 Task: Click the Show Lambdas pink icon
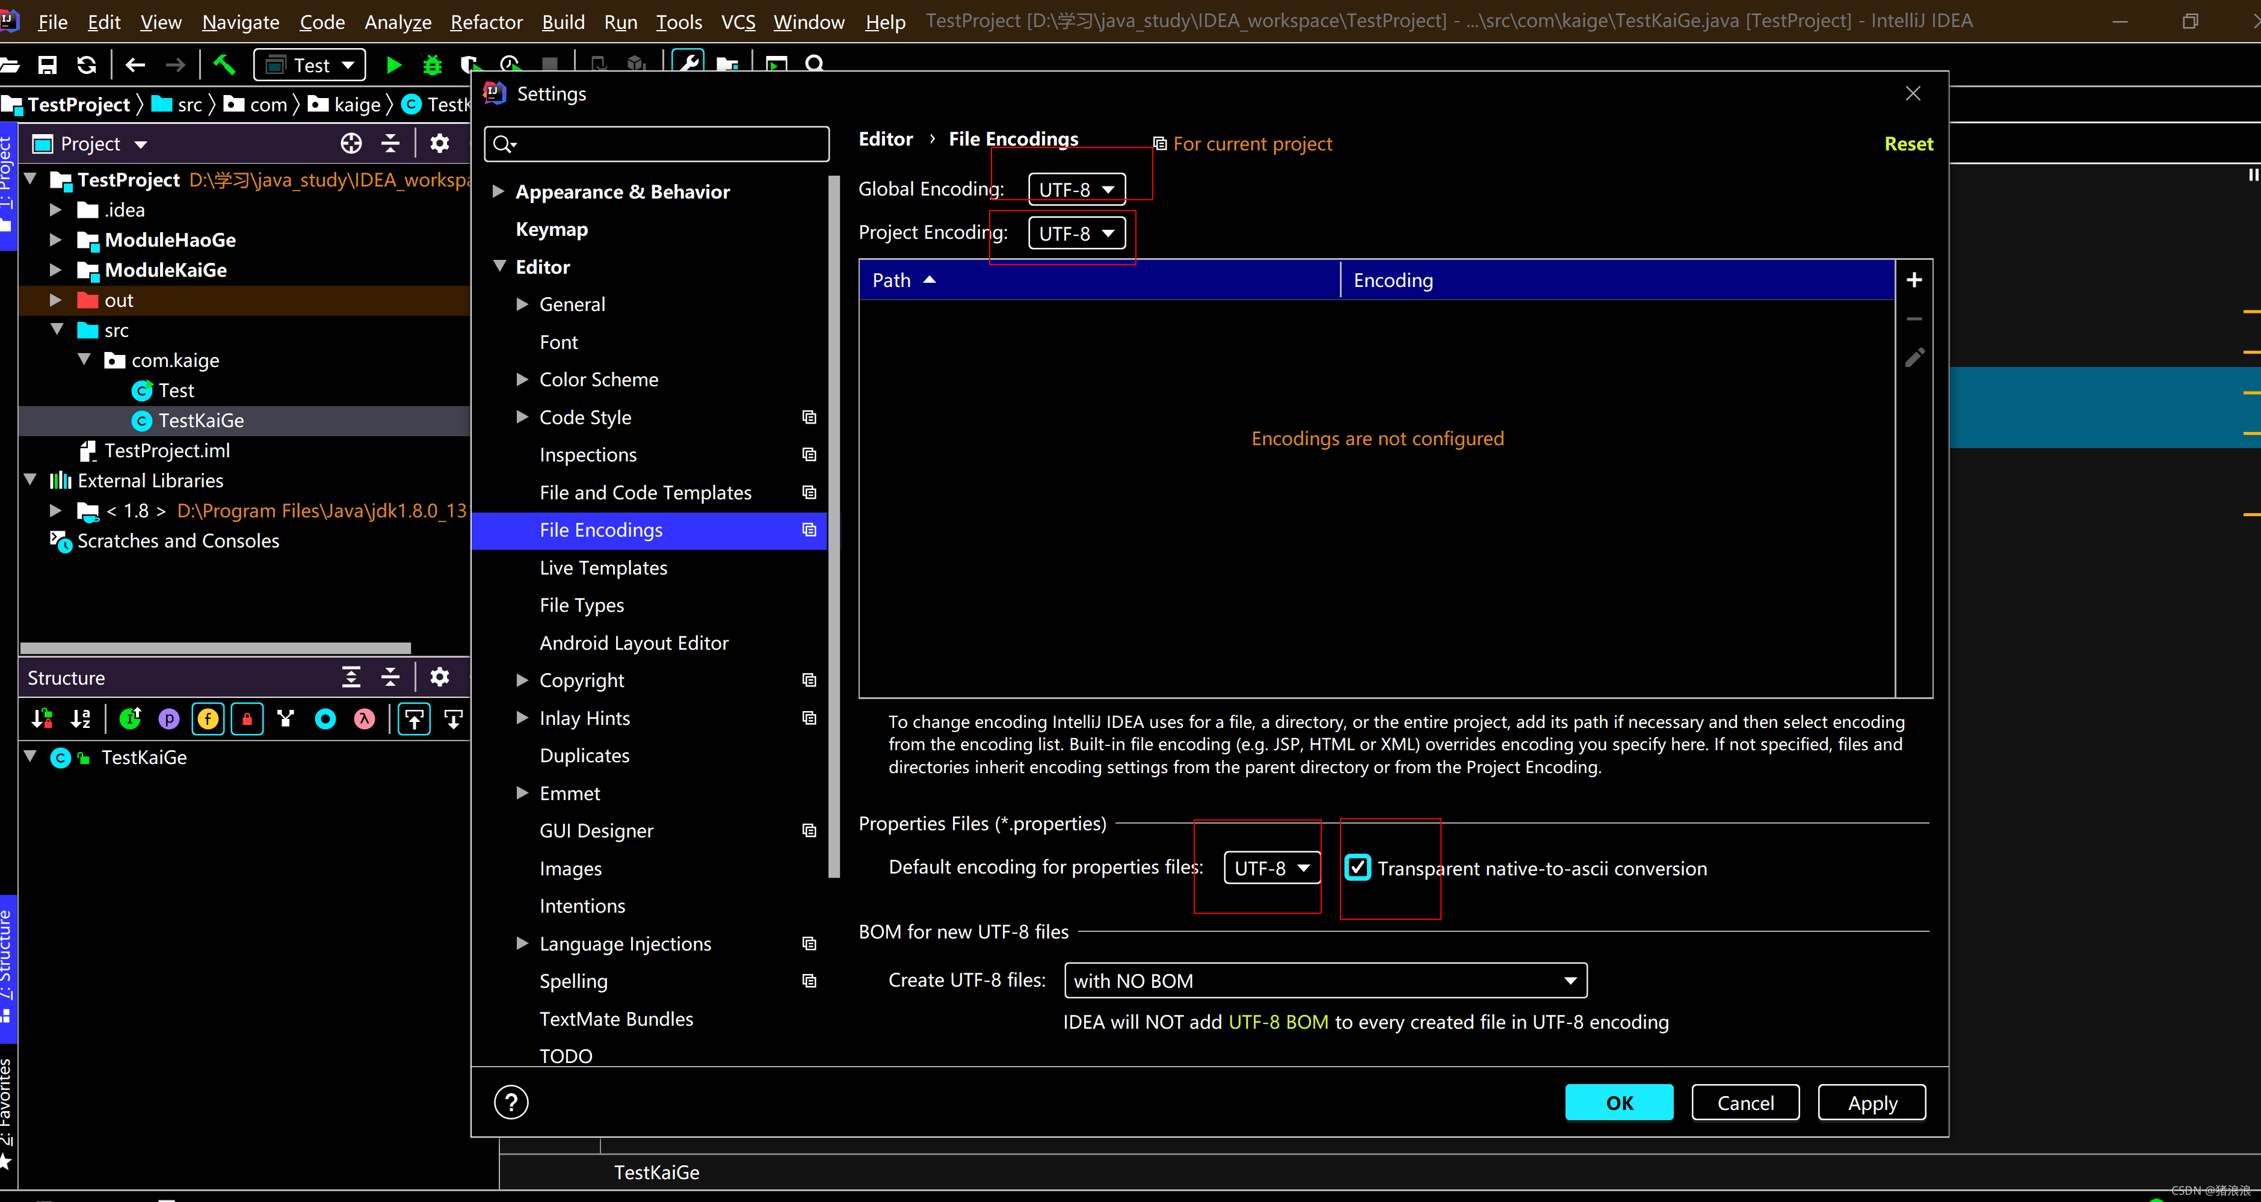[364, 720]
